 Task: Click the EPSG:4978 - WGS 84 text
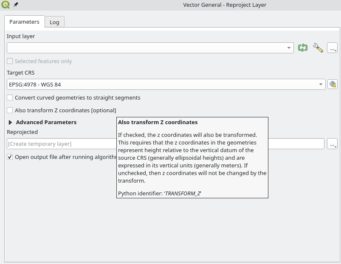point(35,84)
